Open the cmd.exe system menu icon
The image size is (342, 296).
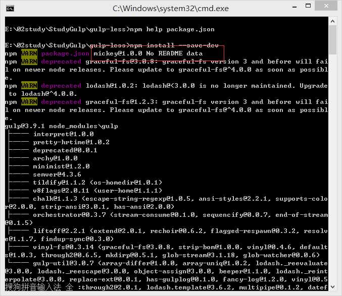pyautogui.click(x=10, y=9)
